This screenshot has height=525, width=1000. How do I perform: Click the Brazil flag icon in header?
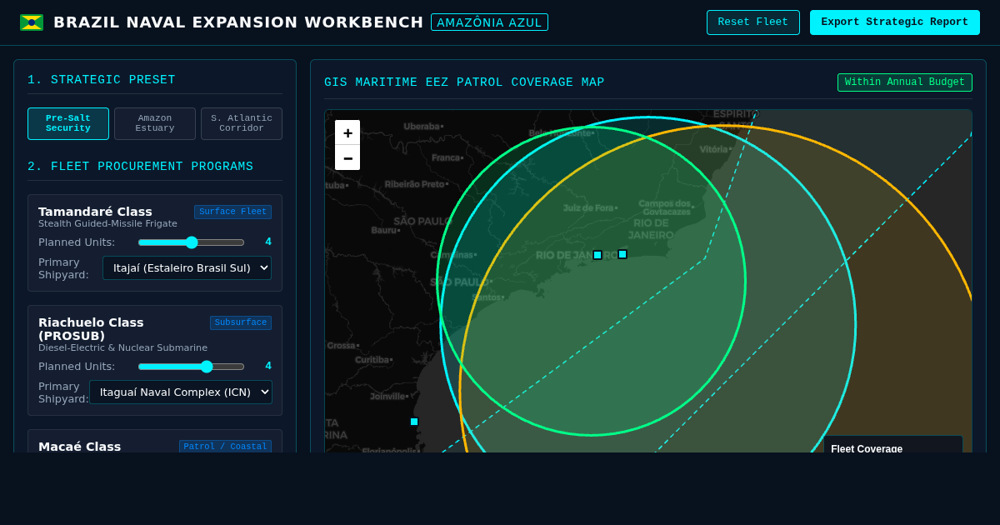pyautogui.click(x=32, y=22)
